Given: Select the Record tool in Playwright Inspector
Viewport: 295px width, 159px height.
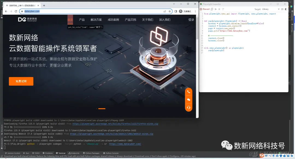Looking at the screenshot, I should pyautogui.click(x=205, y=9).
